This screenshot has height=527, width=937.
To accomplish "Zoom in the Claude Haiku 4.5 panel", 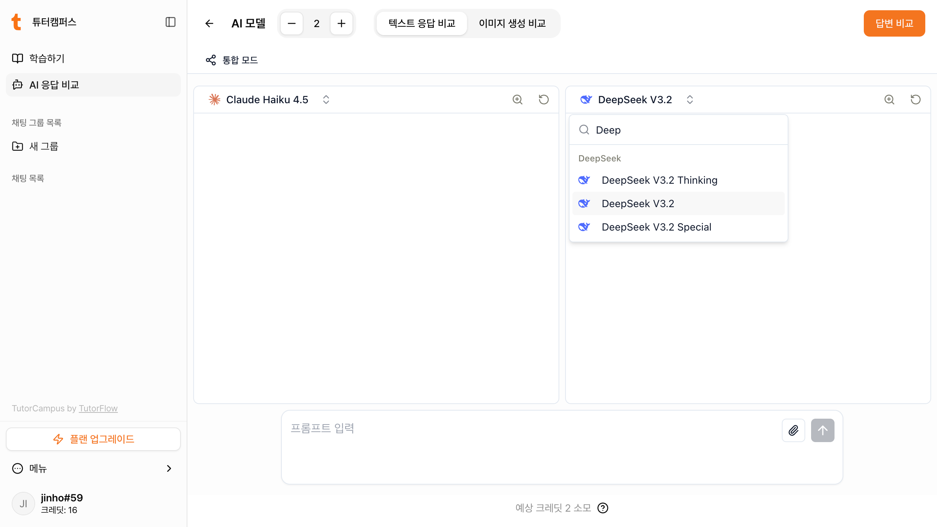I will point(517,100).
